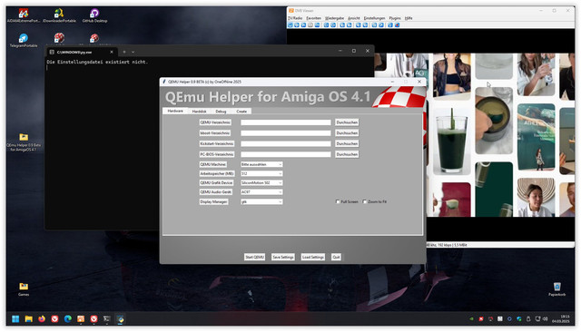Open the Einstellungen menu in DVB Viewer
581x332 pixels.
pos(374,18)
